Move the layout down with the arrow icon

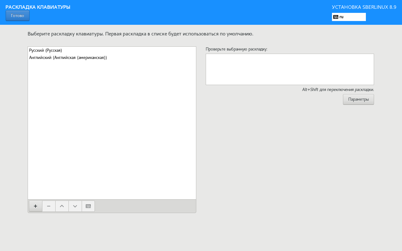point(75,206)
